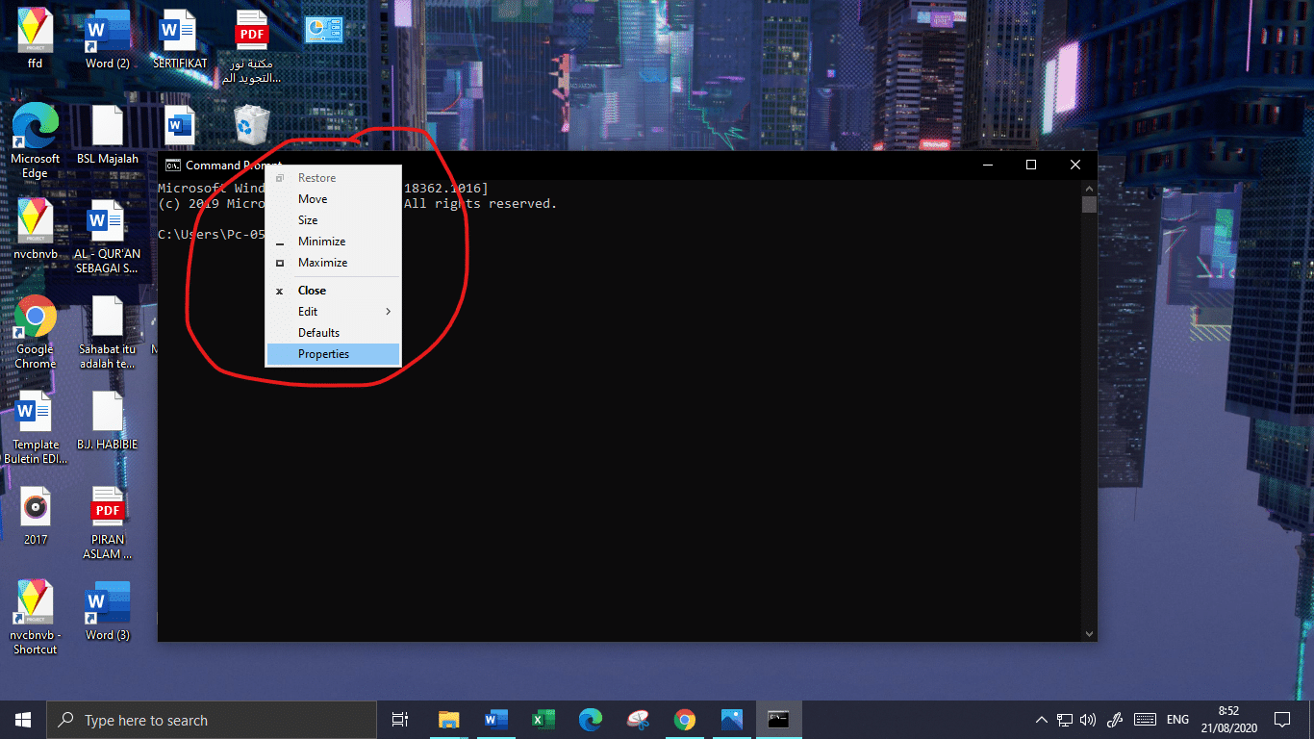The image size is (1314, 739).
Task: Expand the Edit submenu
Action: click(x=333, y=312)
